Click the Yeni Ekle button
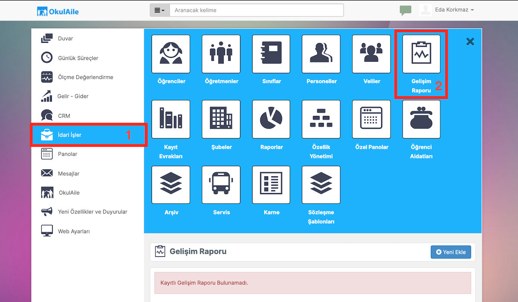The image size is (518, 302). (x=451, y=252)
